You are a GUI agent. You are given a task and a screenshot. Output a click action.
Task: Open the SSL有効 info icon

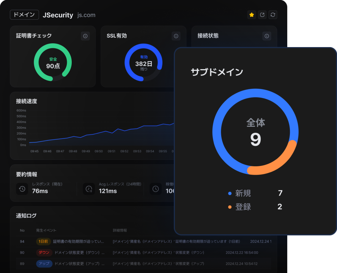click(176, 36)
